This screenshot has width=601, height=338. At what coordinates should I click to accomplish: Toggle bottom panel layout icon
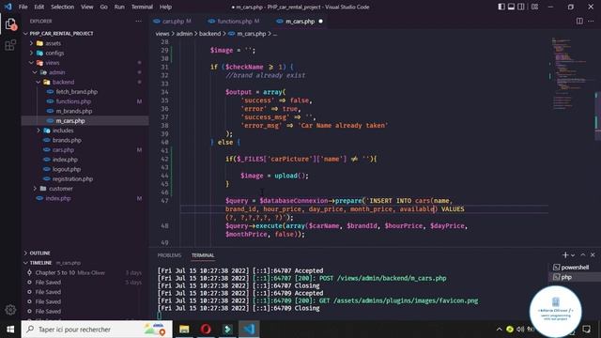[x=511, y=7]
